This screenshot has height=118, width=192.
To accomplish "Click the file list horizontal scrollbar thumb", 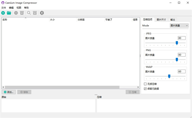I will 62,87.
